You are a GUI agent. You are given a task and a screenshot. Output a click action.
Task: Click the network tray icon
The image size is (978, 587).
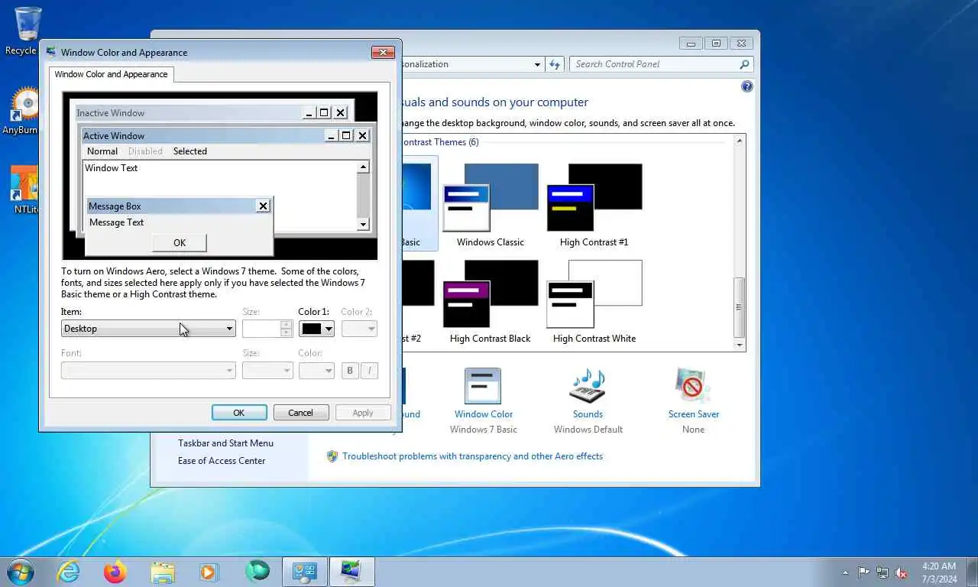(x=882, y=572)
